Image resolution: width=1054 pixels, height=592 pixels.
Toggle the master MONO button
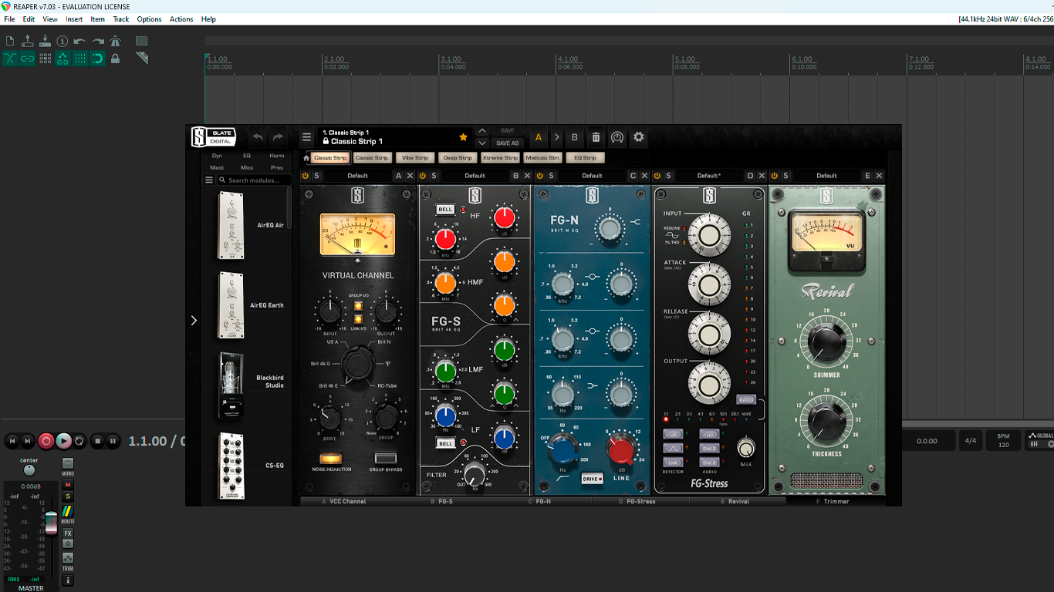tap(68, 463)
